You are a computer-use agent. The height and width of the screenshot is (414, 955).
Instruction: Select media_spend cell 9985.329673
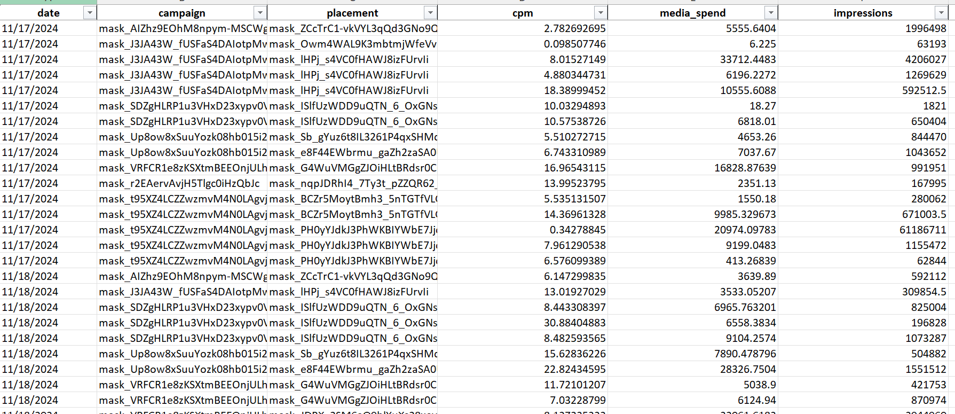point(693,214)
